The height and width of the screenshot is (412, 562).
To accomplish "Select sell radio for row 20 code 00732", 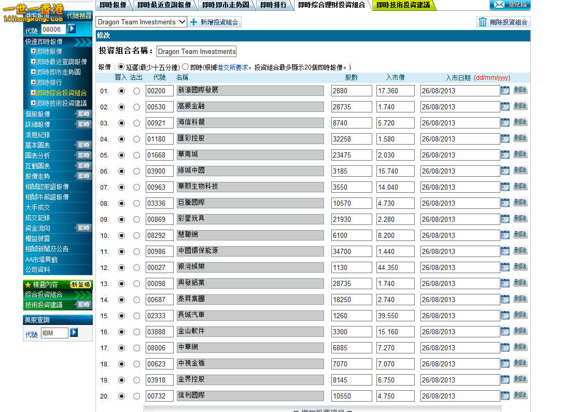I will point(136,396).
